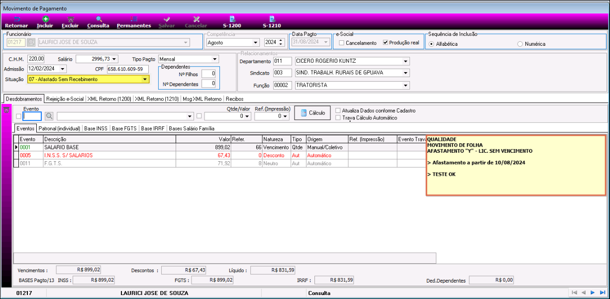This screenshot has width=610, height=299.
Task: Select the F.G.T.S. event row
Action: coord(219,163)
